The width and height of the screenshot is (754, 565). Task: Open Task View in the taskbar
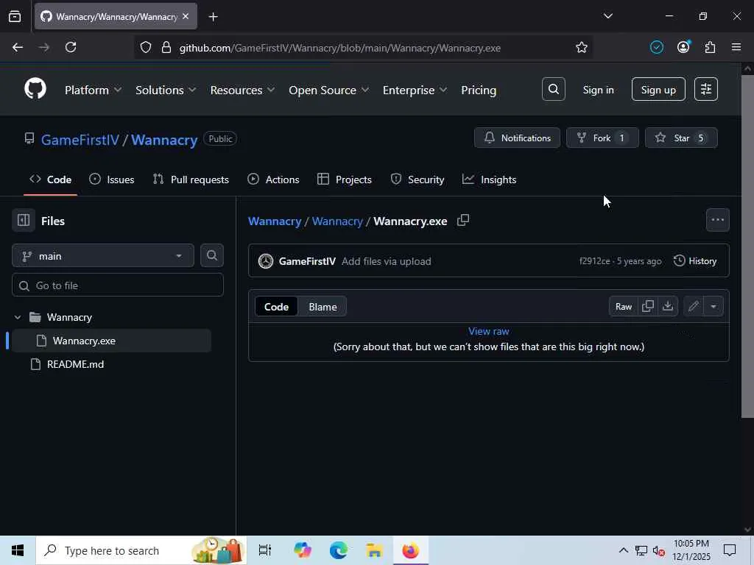coord(265,550)
